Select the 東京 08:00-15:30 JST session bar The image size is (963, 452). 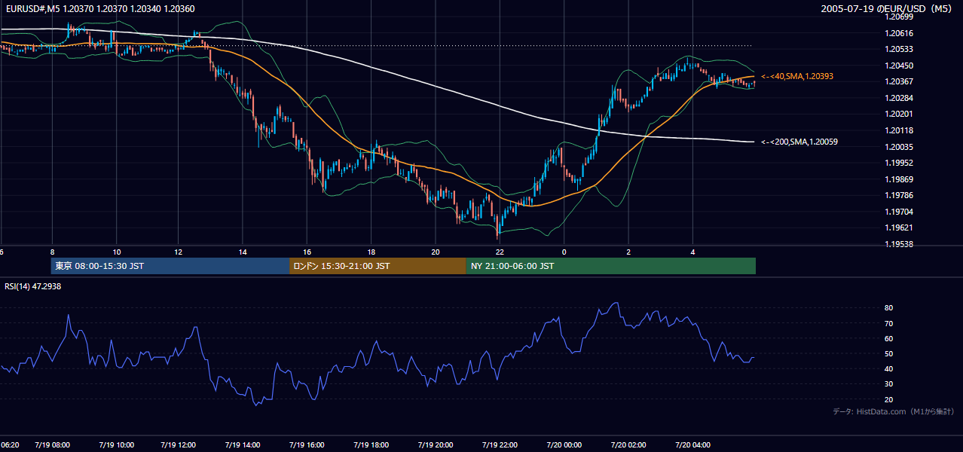point(170,266)
